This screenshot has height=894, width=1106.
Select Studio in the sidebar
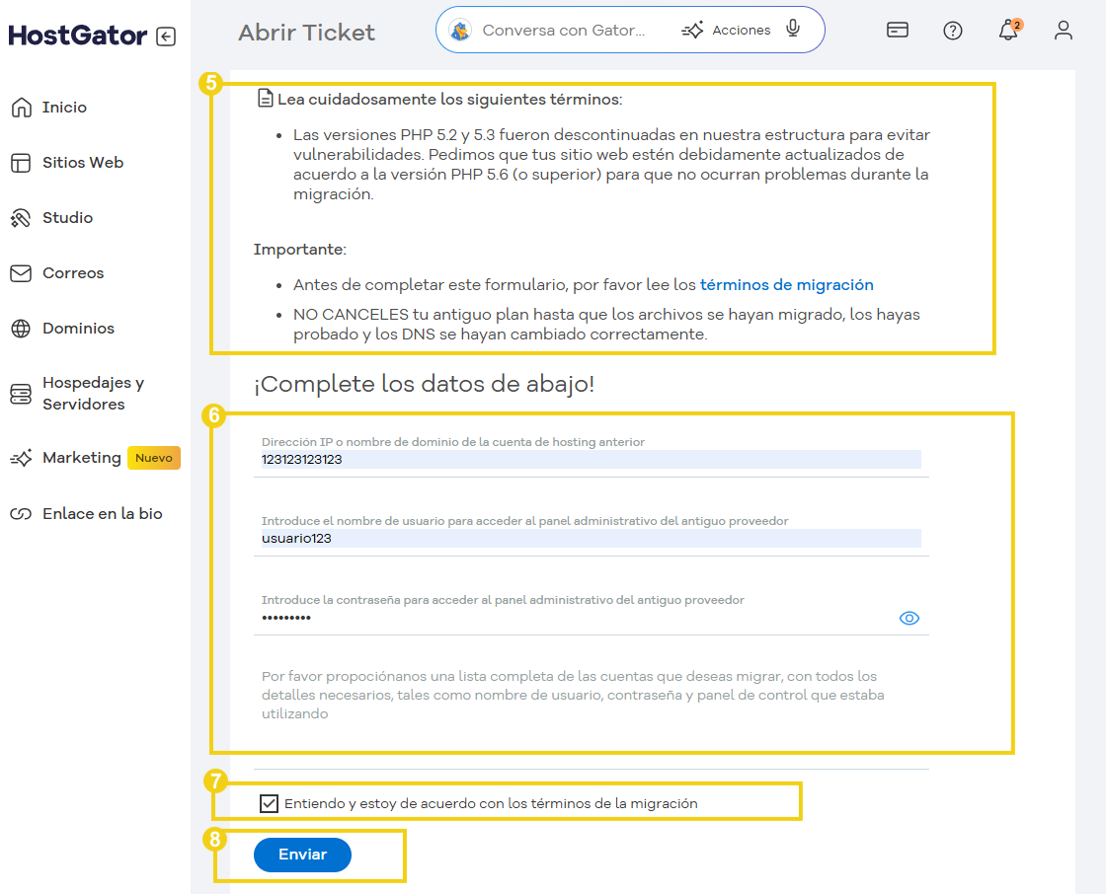click(x=67, y=218)
